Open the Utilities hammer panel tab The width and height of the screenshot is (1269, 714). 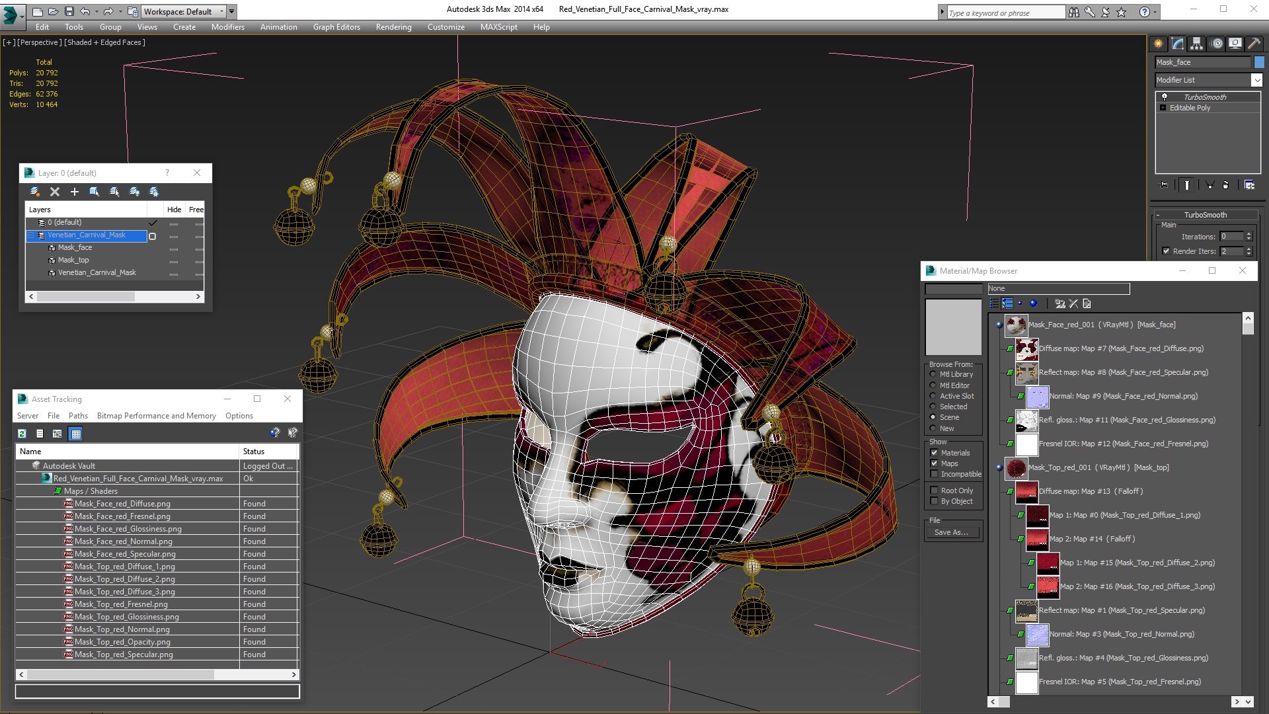pos(1254,44)
